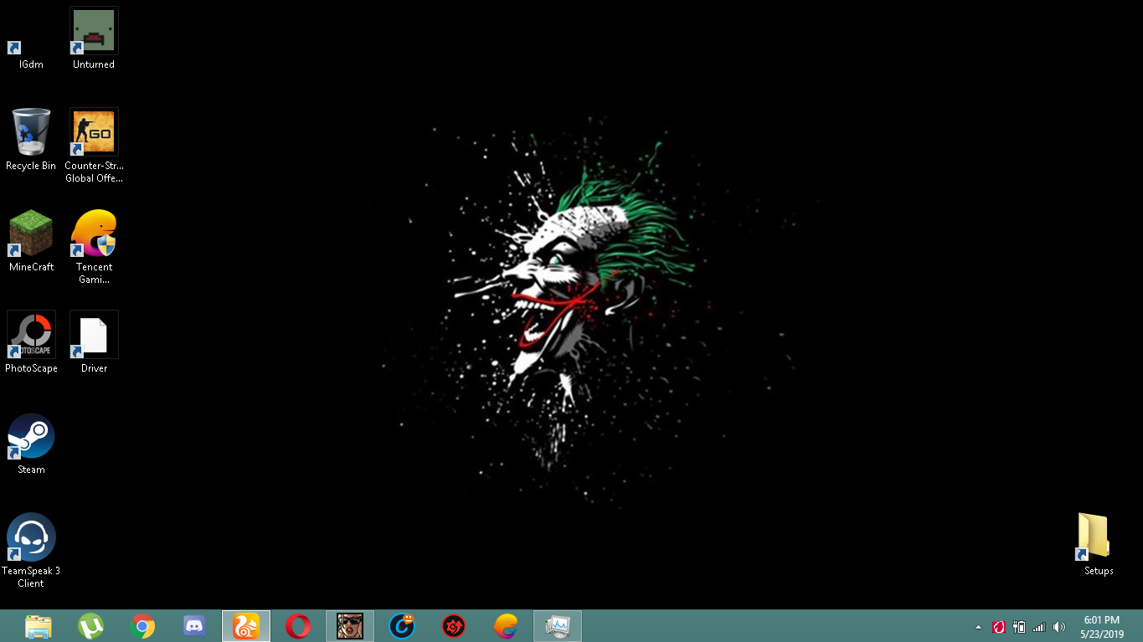Select the Counter-Strike Global Offensive shortcut
Image resolution: width=1143 pixels, height=642 pixels.
click(x=94, y=146)
